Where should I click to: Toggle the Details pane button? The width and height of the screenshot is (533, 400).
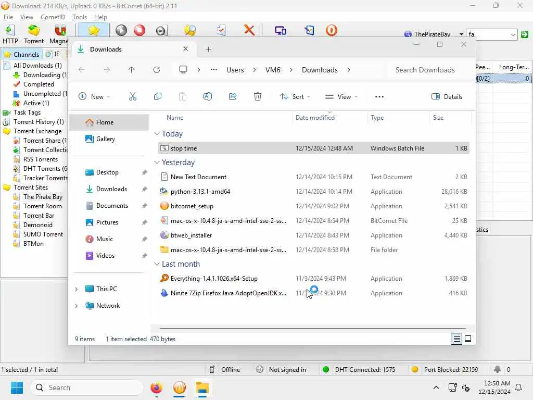447,96
